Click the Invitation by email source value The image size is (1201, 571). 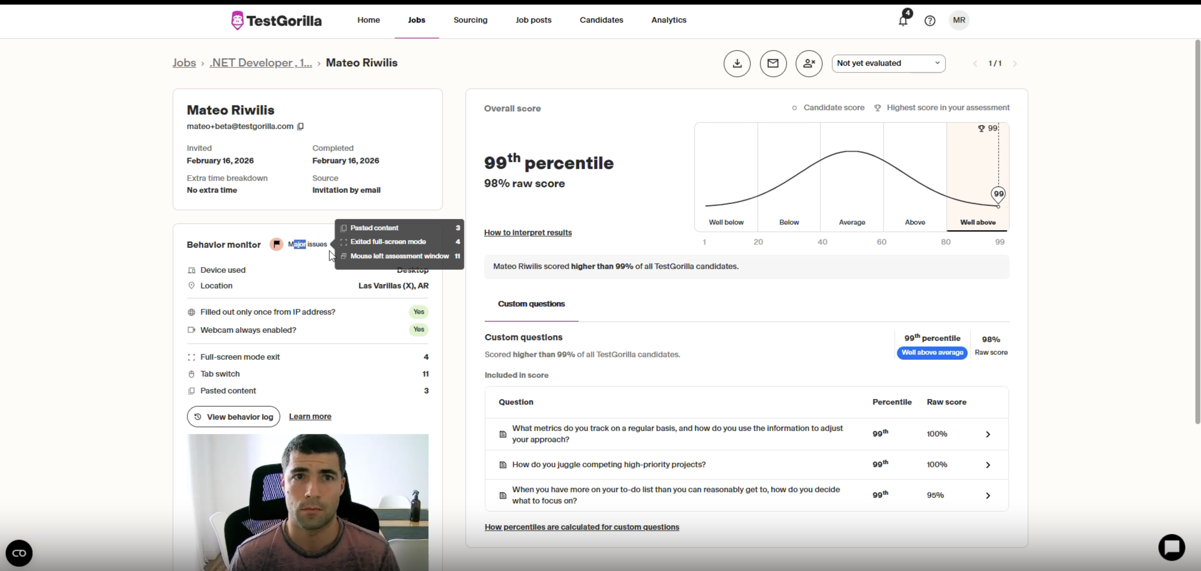click(346, 190)
